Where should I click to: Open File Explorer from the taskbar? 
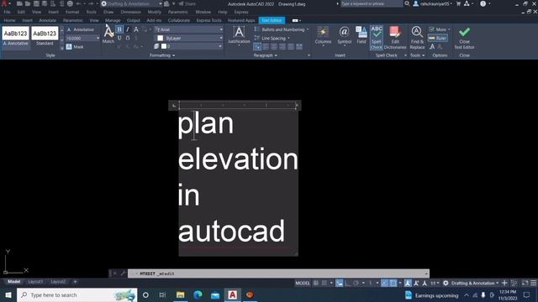(x=180, y=294)
